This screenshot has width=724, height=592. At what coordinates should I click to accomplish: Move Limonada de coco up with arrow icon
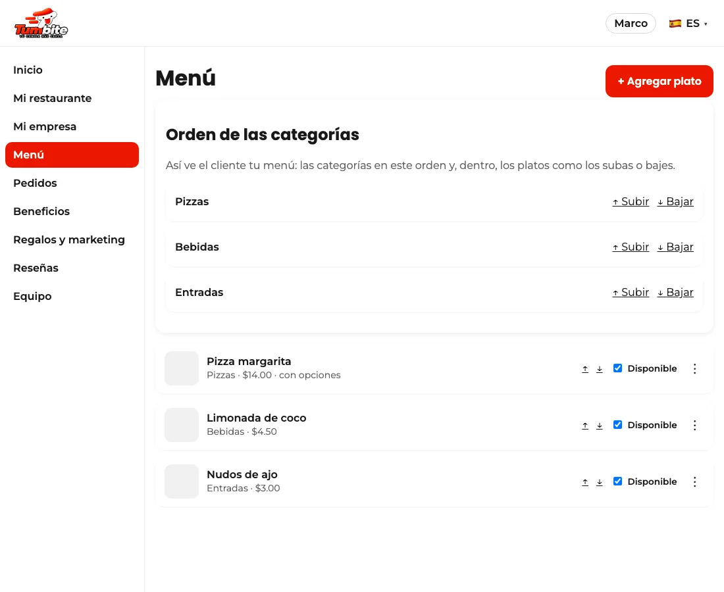(x=585, y=426)
